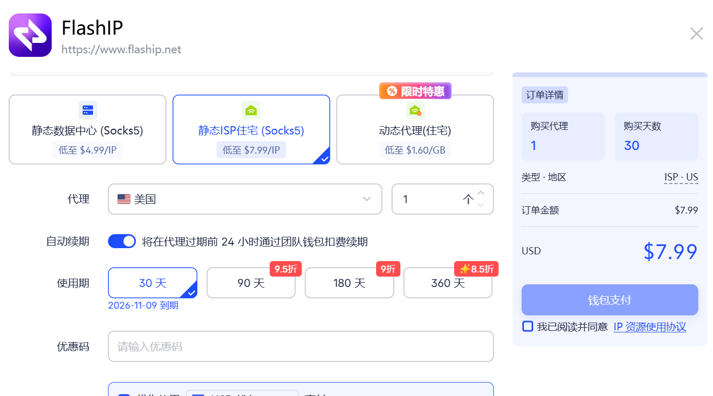The height and width of the screenshot is (396, 713).
Task: Click the static datacenter server icon
Action: (88, 110)
